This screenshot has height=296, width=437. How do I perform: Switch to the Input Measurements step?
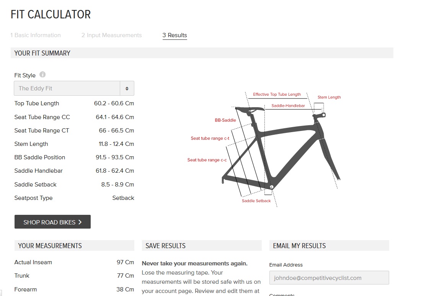[111, 35]
